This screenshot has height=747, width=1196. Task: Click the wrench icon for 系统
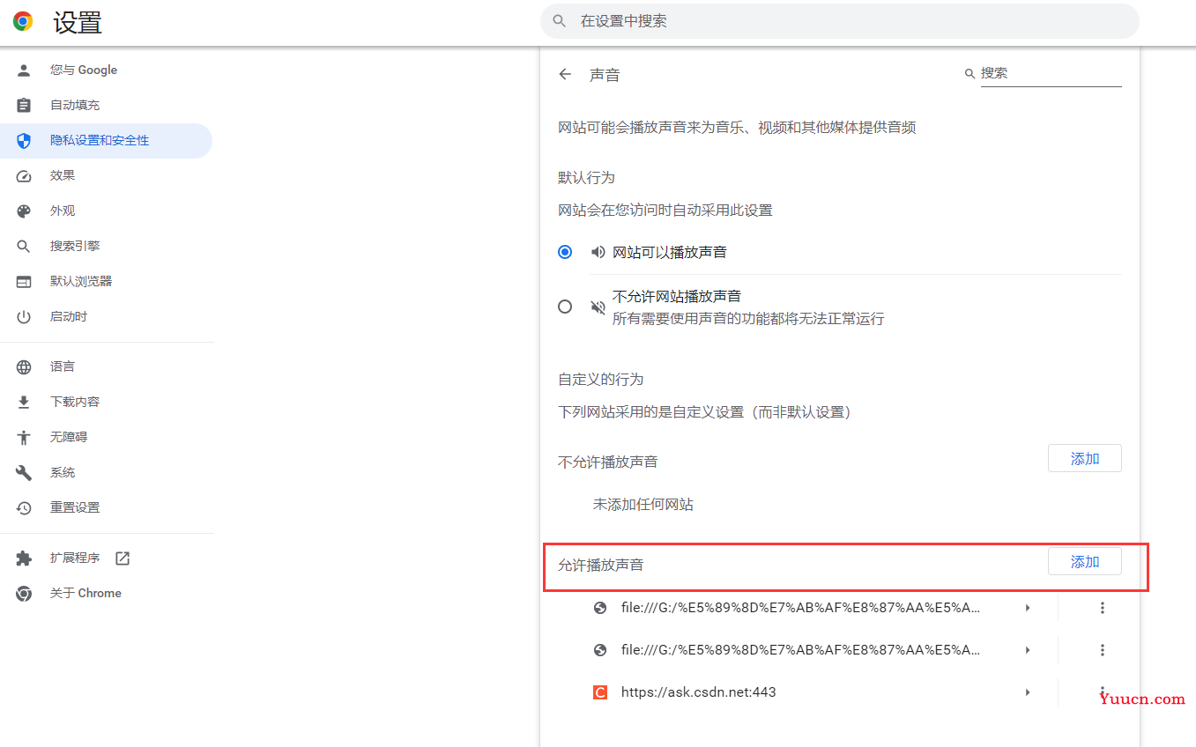coord(24,472)
